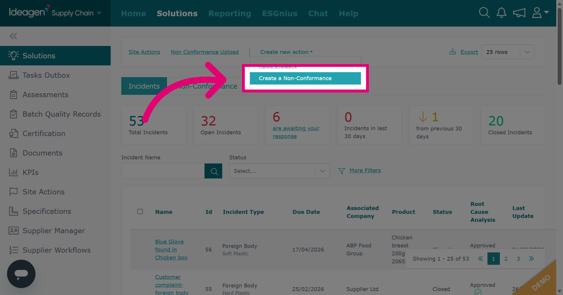
Task: Switch to the Incidents tab
Action: (144, 86)
